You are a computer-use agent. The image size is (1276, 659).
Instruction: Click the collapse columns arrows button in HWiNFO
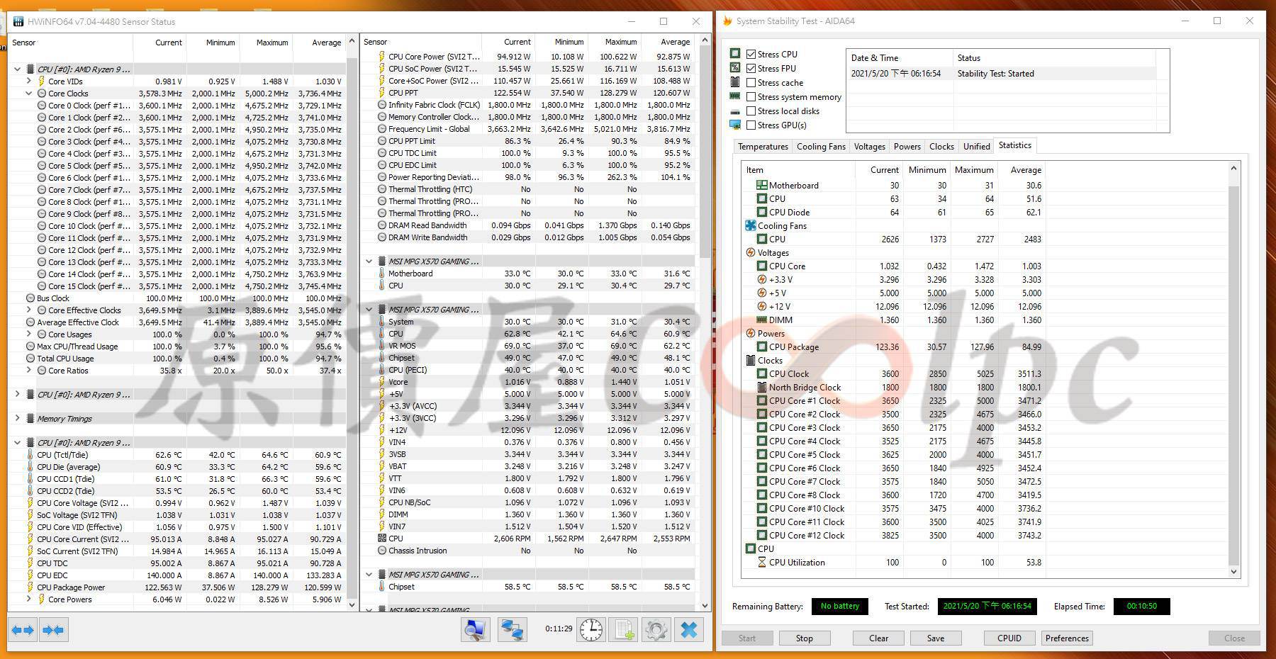(53, 630)
